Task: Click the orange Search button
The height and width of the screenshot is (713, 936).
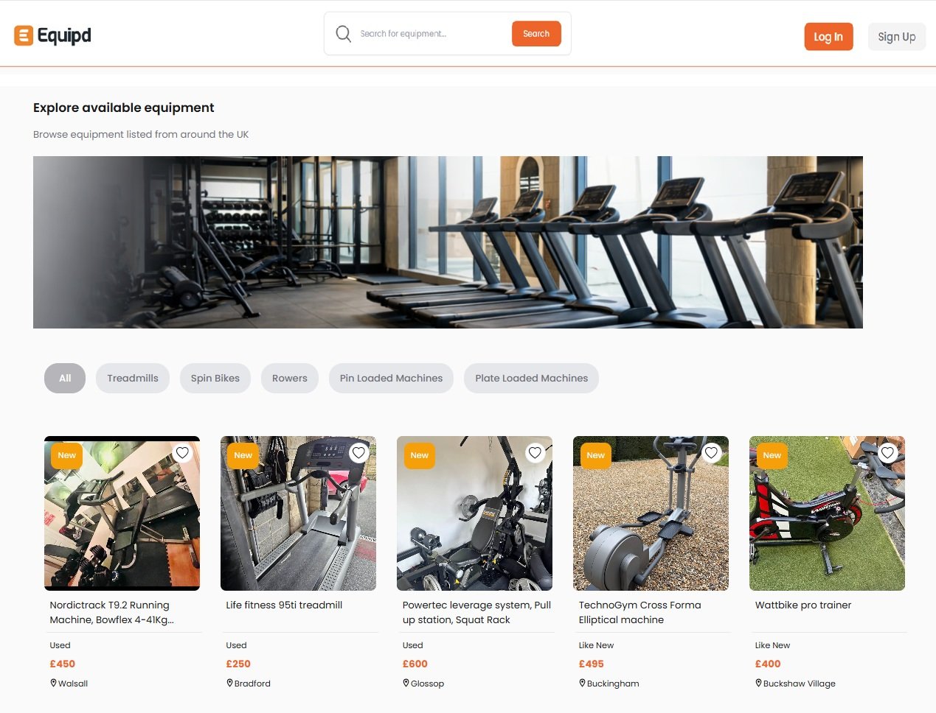Action: pos(536,34)
